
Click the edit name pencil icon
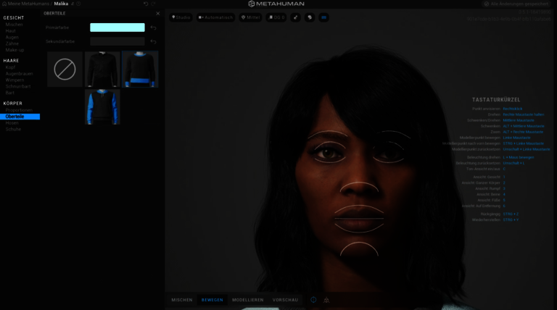73,4
